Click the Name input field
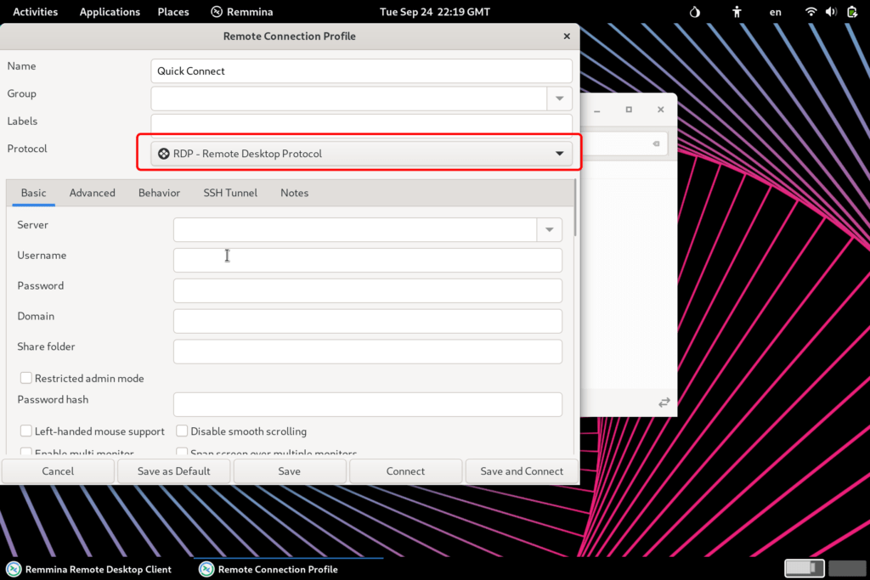Screen dimensions: 870x580 (x=361, y=71)
